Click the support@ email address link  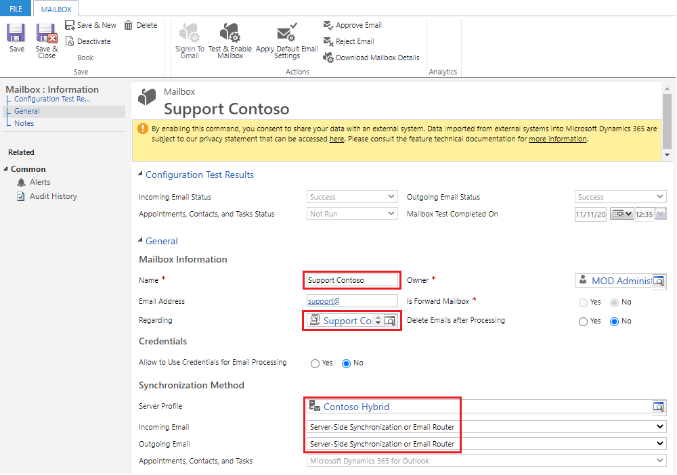(324, 302)
